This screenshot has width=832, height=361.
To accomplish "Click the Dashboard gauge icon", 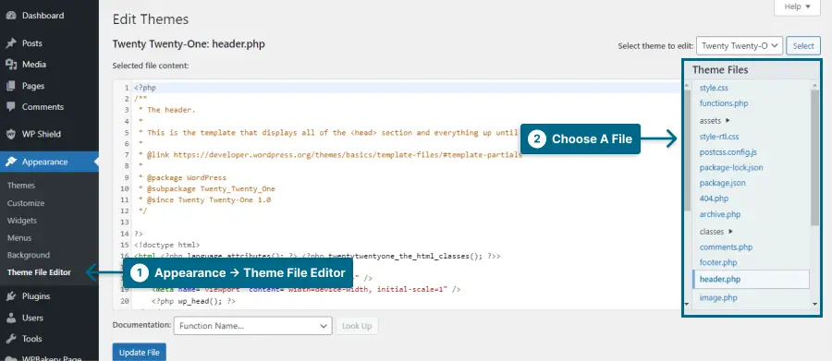I will [x=11, y=16].
